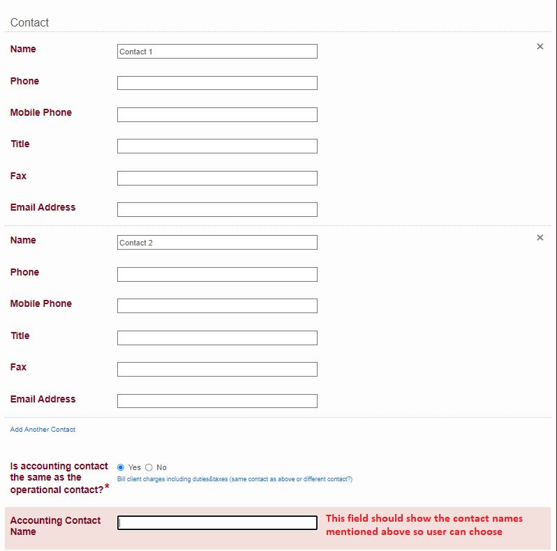Click the first contact's Mobile Phone field
This screenshot has width=557, height=551.
point(217,115)
